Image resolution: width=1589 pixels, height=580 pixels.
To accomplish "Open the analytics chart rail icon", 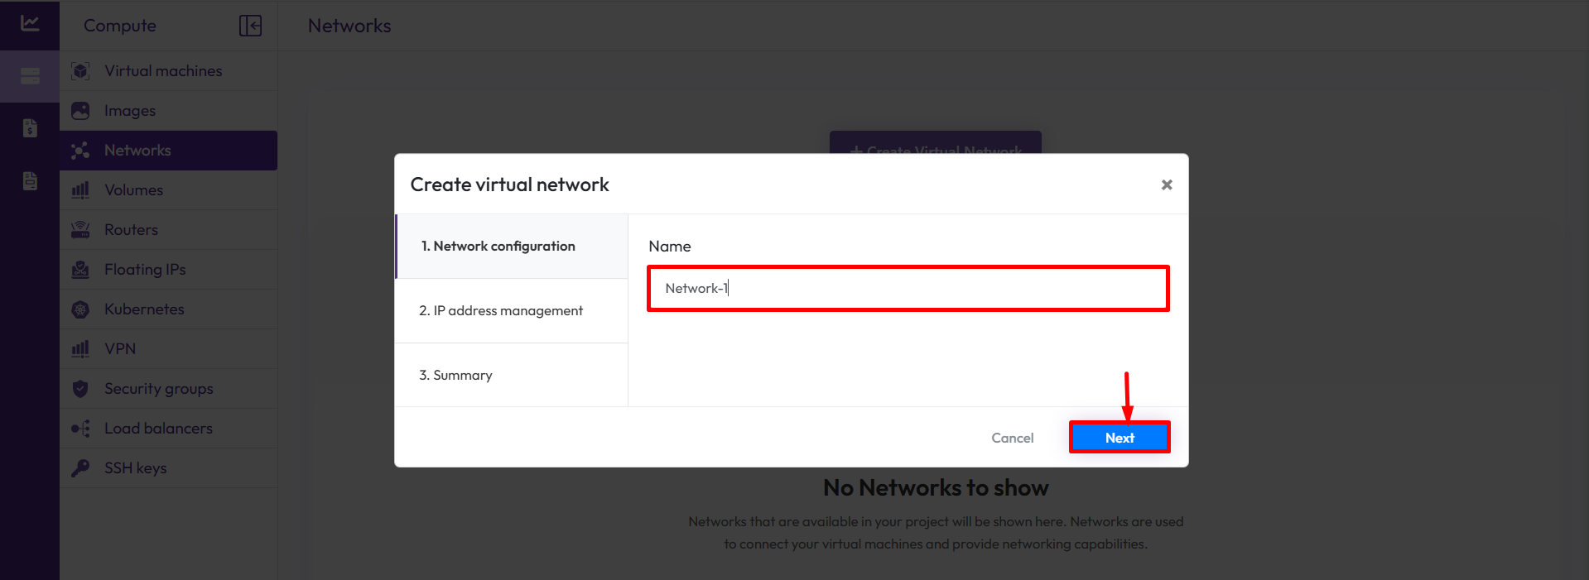I will click(30, 23).
